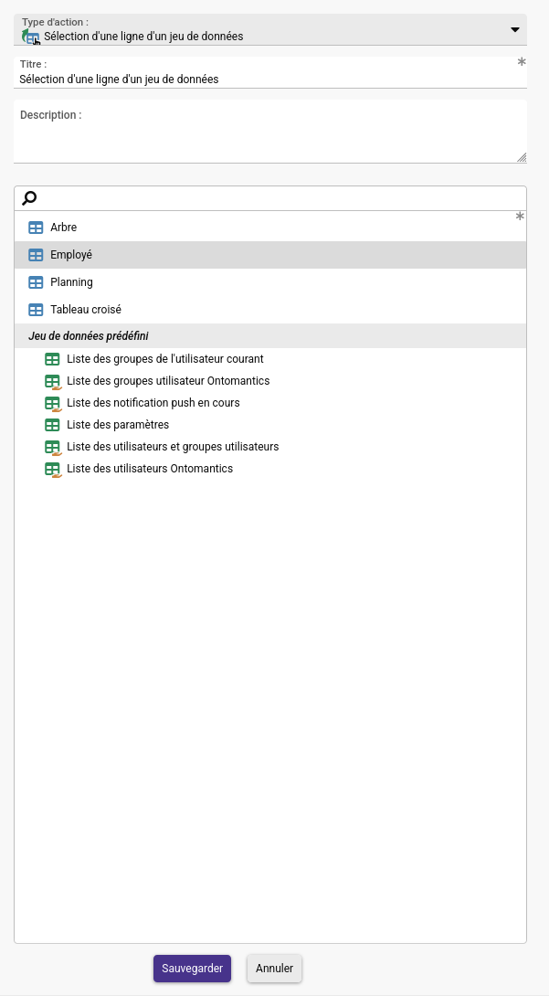The width and height of the screenshot is (549, 996).
Task: Click the action type icon at top
Action: [x=30, y=37]
